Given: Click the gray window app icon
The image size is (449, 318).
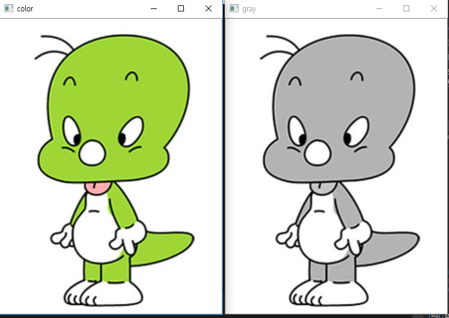Looking at the screenshot, I should click(x=234, y=8).
